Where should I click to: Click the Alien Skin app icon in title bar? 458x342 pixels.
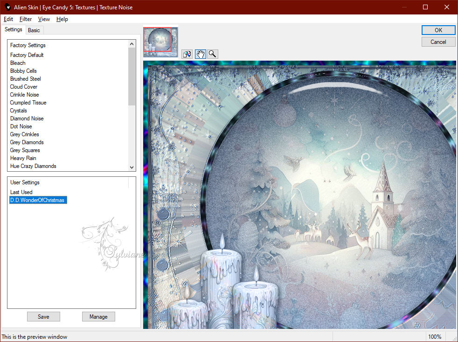(7, 7)
